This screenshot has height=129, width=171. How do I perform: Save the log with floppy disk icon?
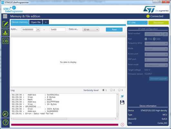tap(122, 102)
